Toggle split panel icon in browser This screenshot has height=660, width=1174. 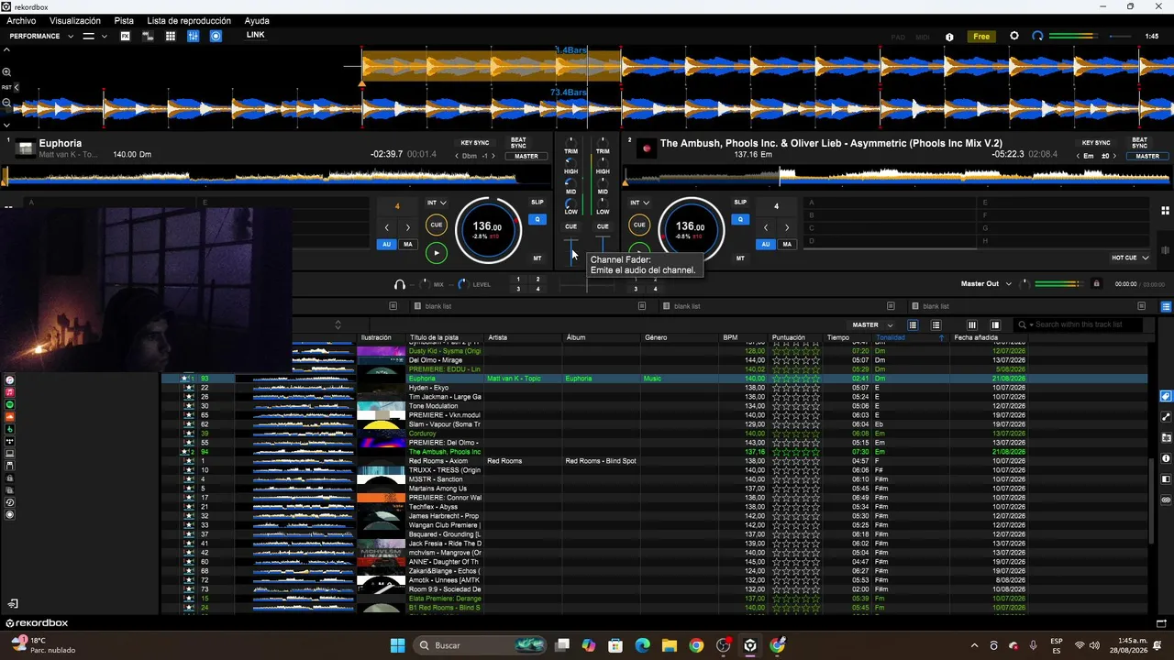click(x=995, y=324)
